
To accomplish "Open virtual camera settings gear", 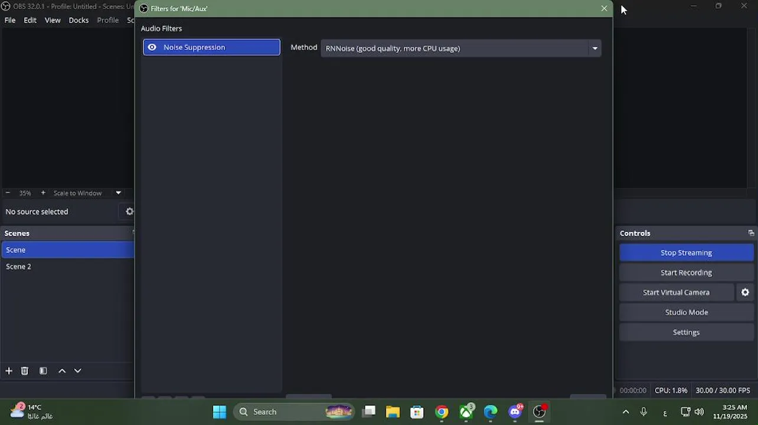I will click(745, 292).
